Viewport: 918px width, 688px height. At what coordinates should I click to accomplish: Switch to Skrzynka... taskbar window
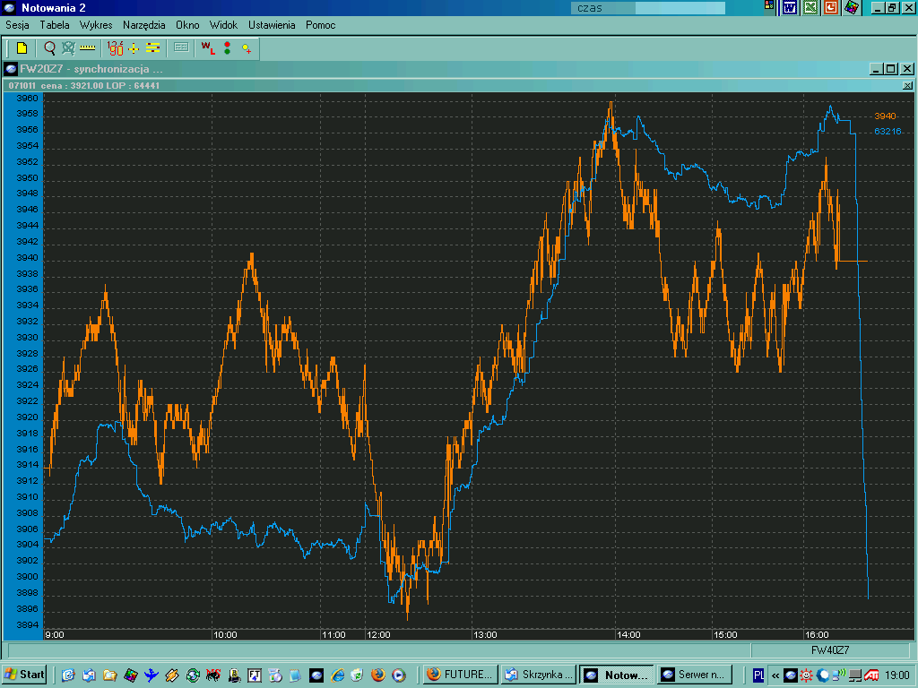point(539,675)
